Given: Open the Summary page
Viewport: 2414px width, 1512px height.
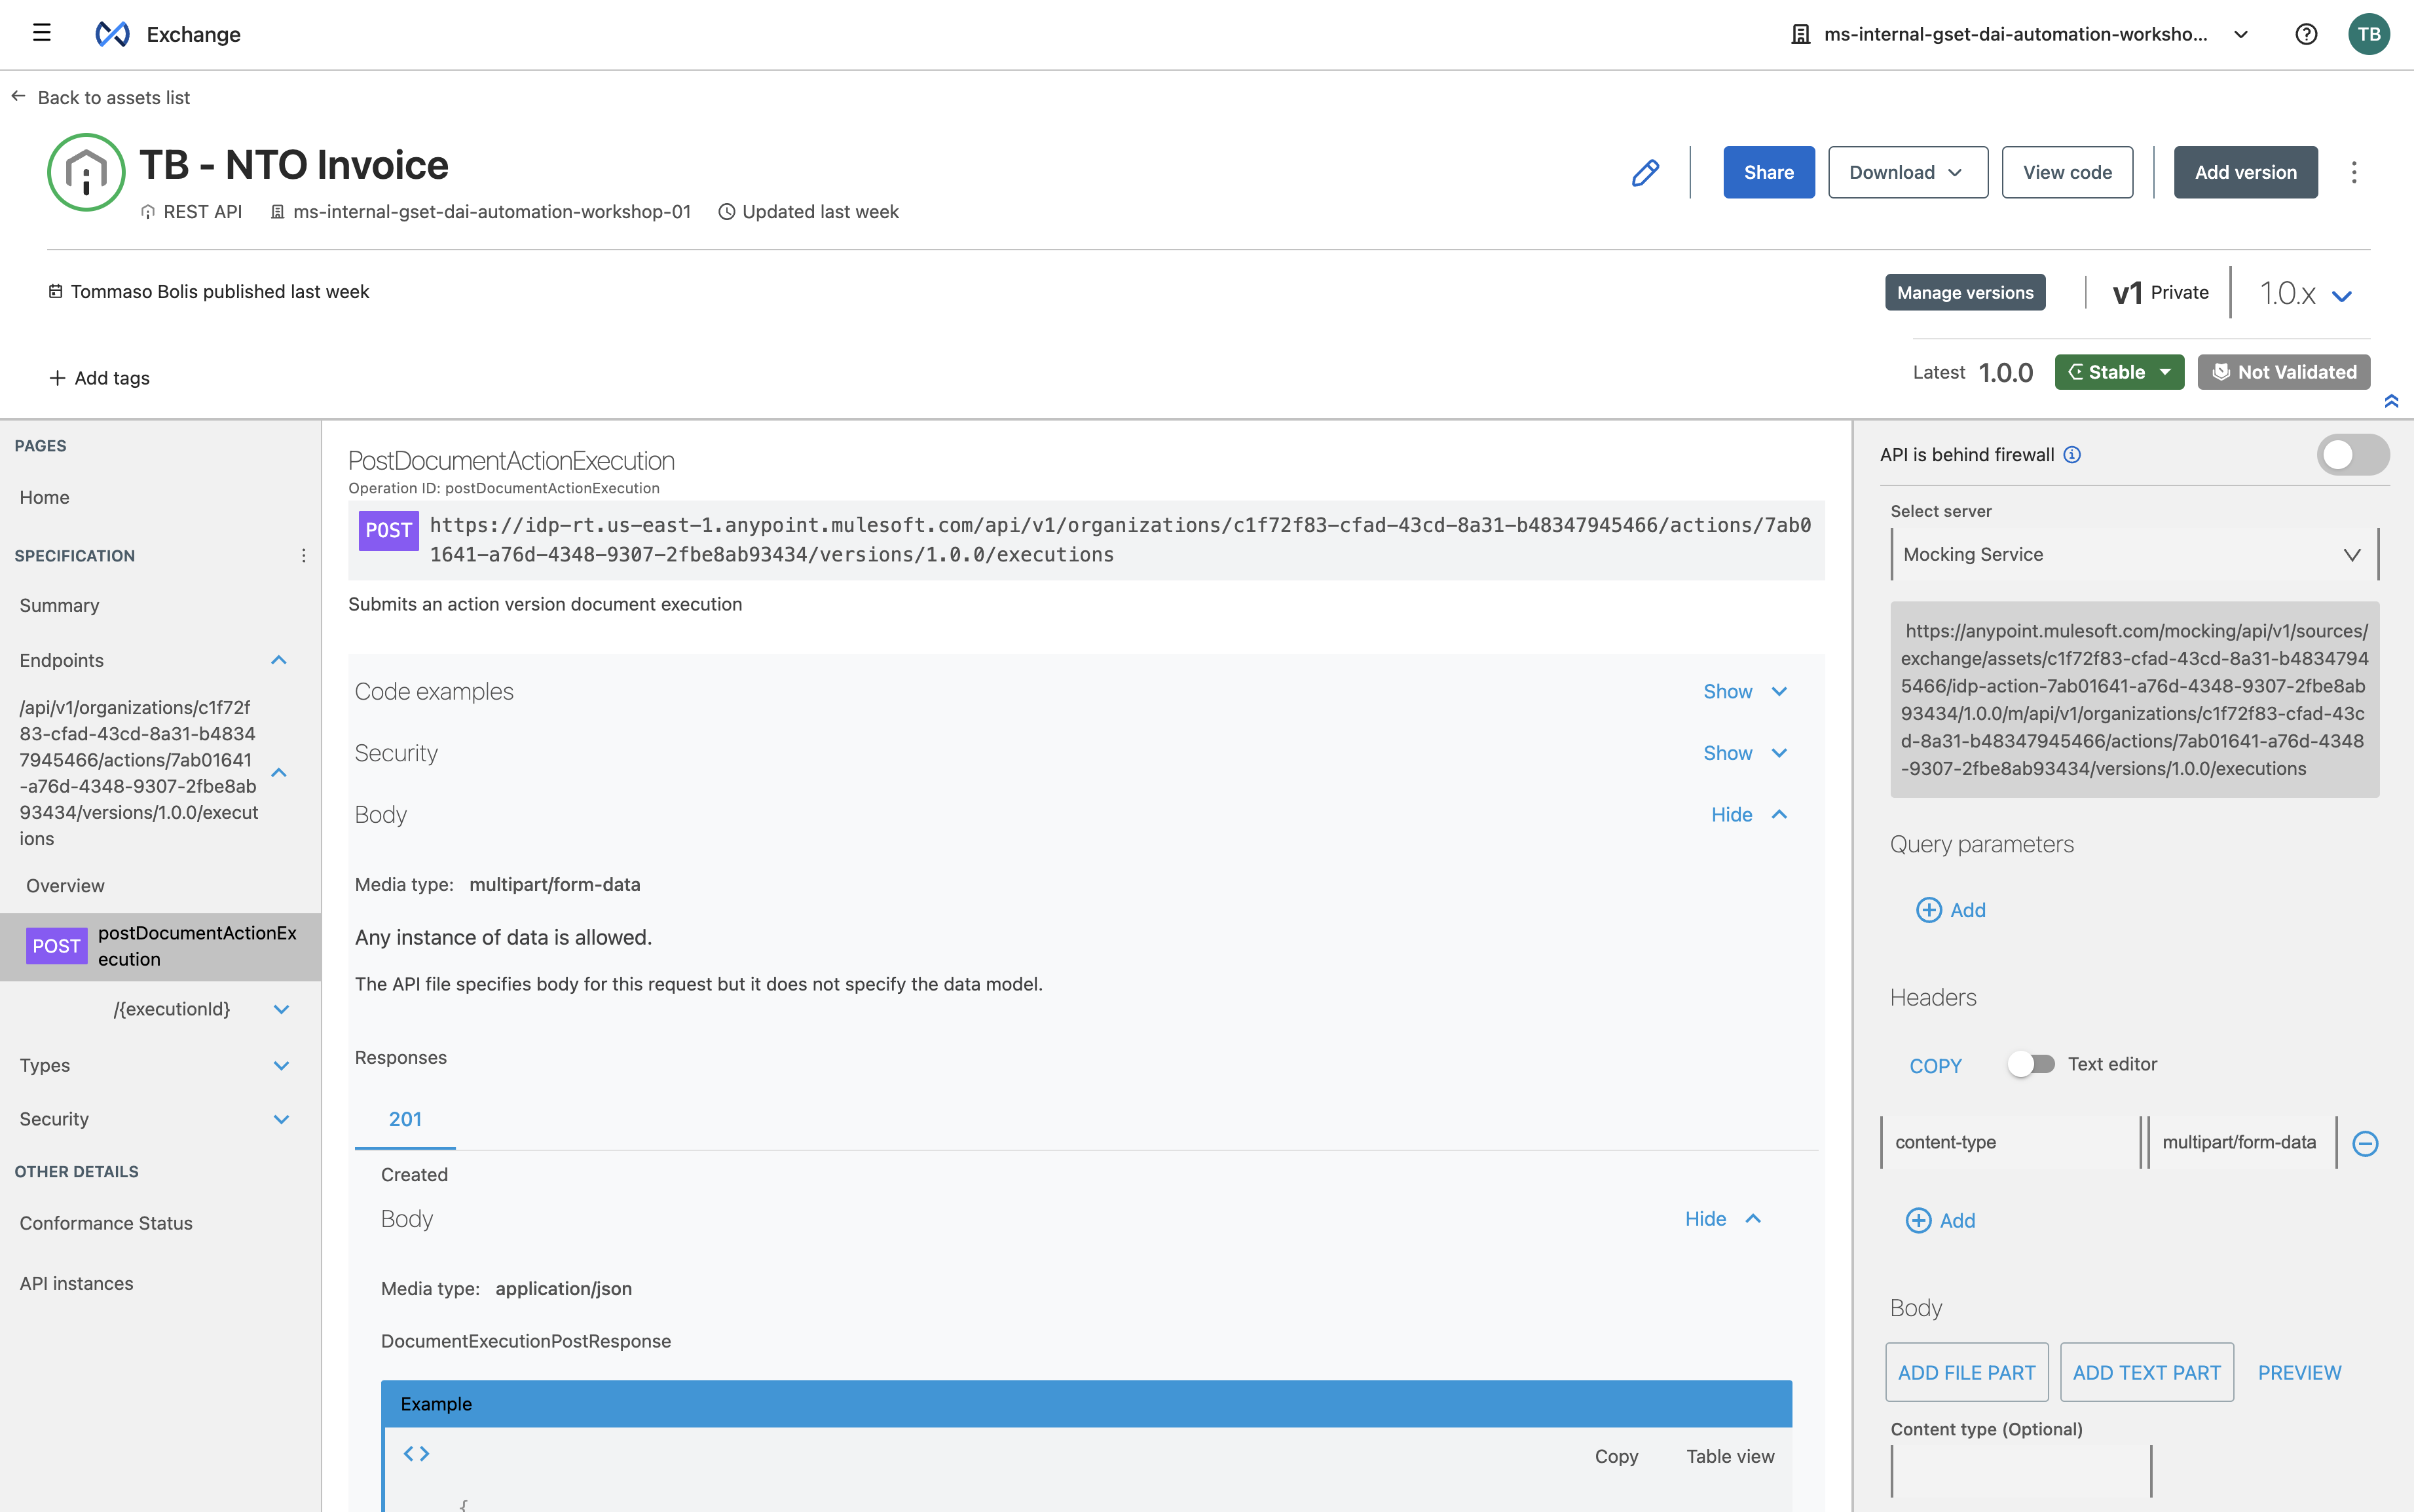Looking at the screenshot, I should [59, 605].
